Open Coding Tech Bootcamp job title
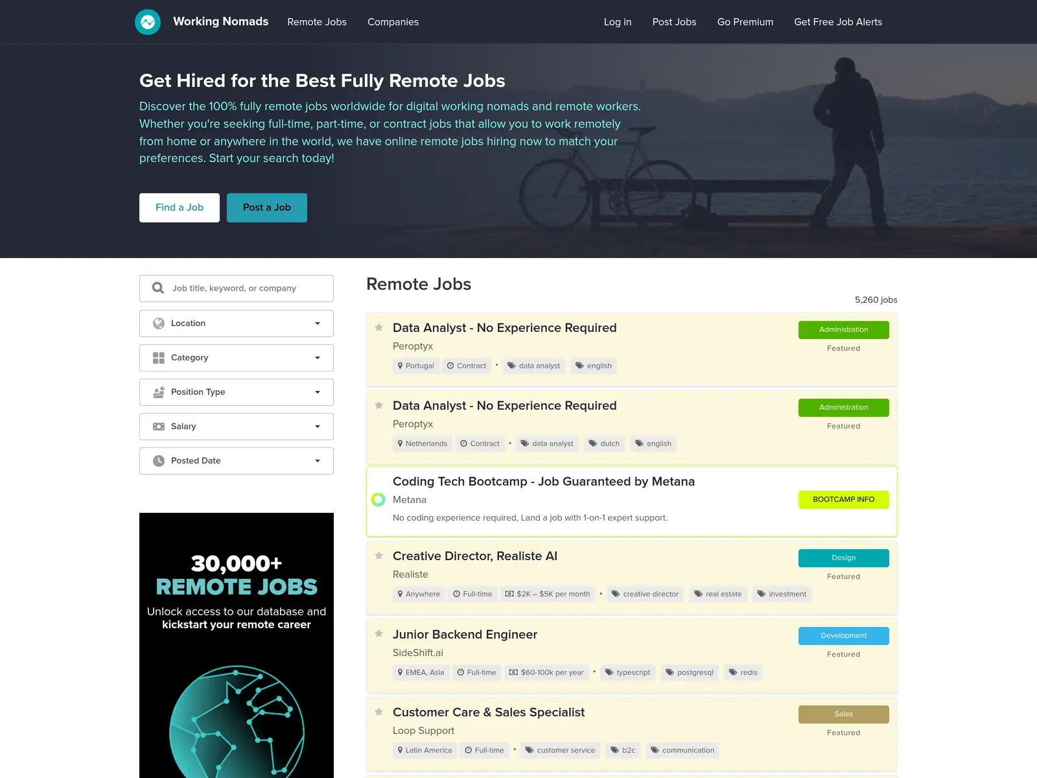Image resolution: width=1037 pixels, height=778 pixels. click(544, 481)
